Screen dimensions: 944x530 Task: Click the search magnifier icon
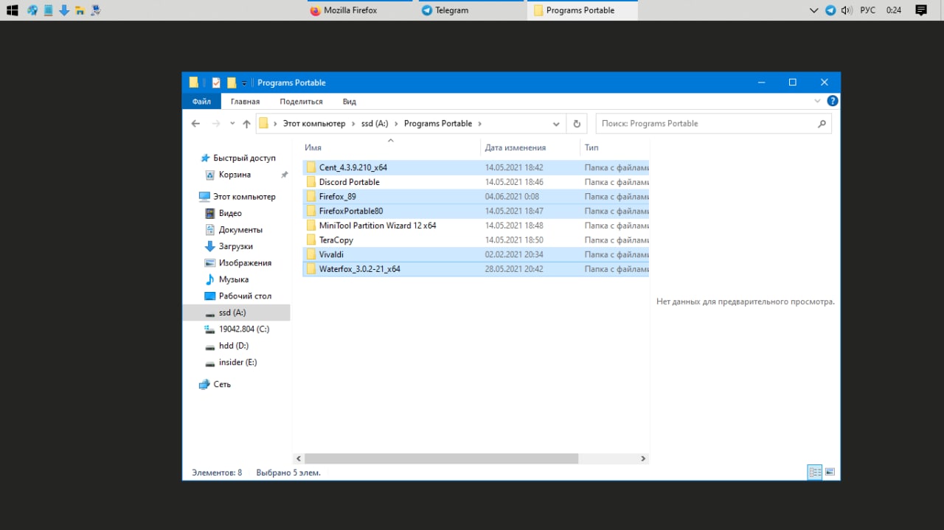(x=822, y=124)
